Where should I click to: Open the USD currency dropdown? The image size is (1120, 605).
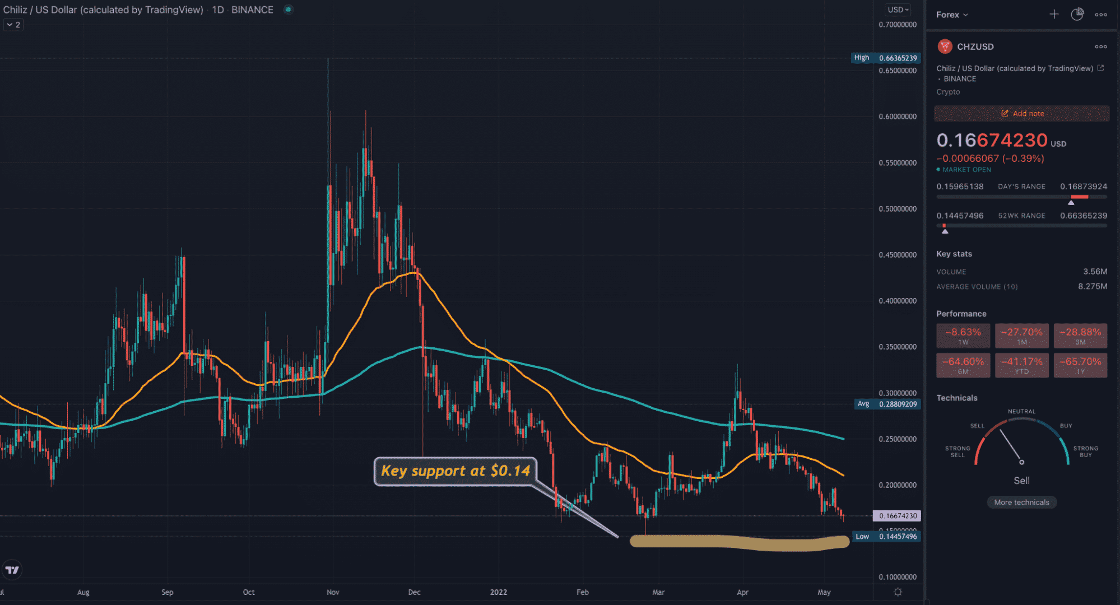point(898,10)
